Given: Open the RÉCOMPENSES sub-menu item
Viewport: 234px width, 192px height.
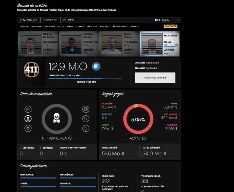Looking at the screenshot, I should 120,27.
